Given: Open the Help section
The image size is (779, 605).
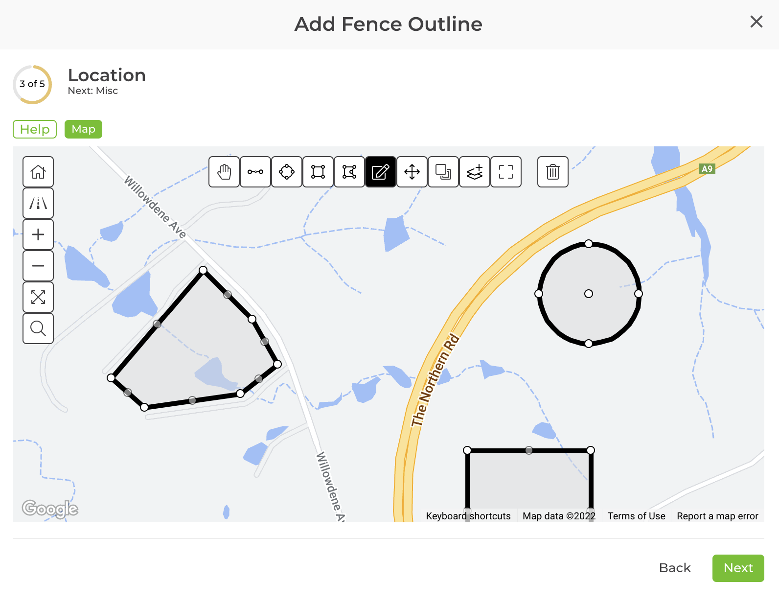Looking at the screenshot, I should point(34,129).
